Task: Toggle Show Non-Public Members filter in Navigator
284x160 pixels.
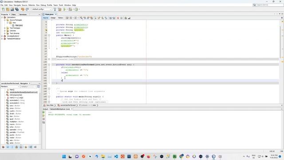Action: (x=17, y=147)
